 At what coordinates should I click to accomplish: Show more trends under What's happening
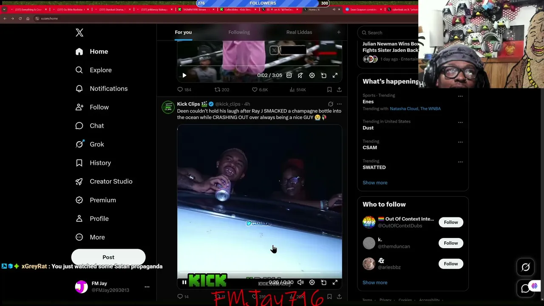[375, 183]
